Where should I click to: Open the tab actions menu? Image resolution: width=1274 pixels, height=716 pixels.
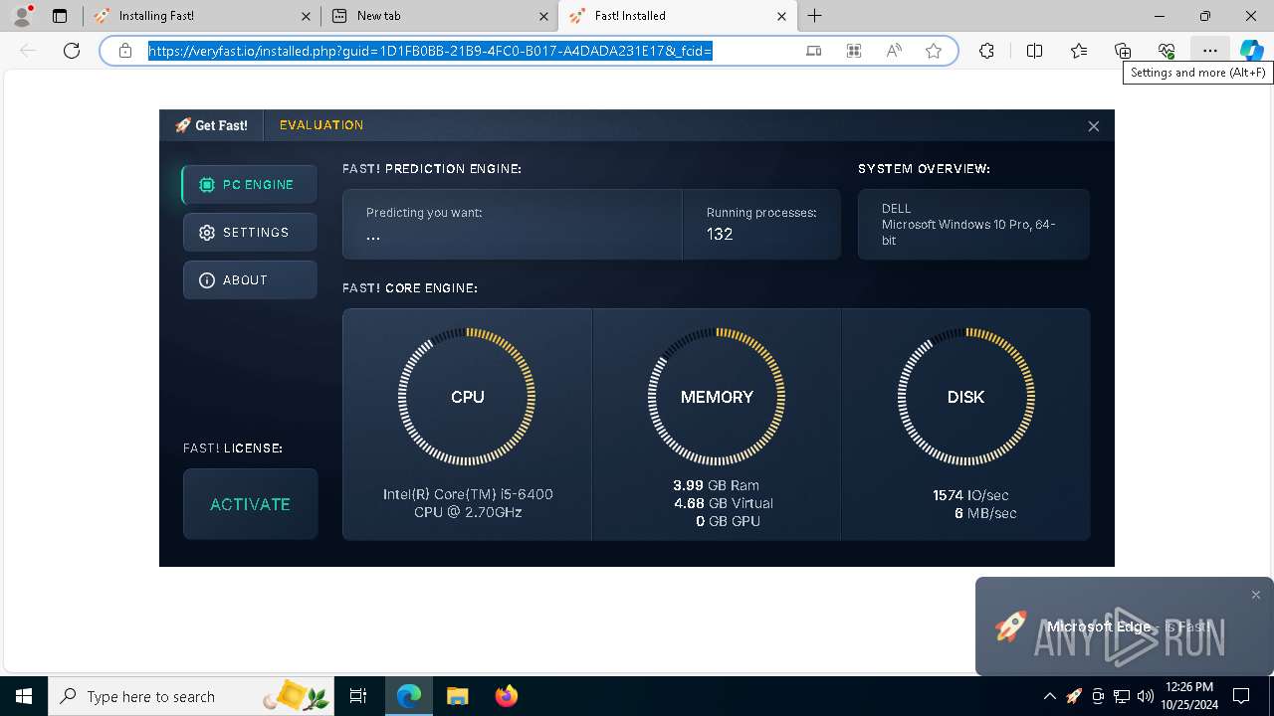(x=60, y=16)
